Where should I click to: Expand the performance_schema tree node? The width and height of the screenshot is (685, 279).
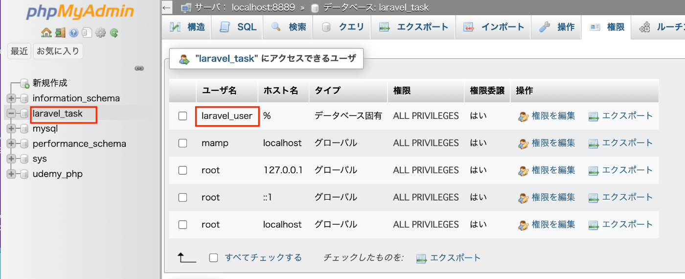click(x=11, y=144)
